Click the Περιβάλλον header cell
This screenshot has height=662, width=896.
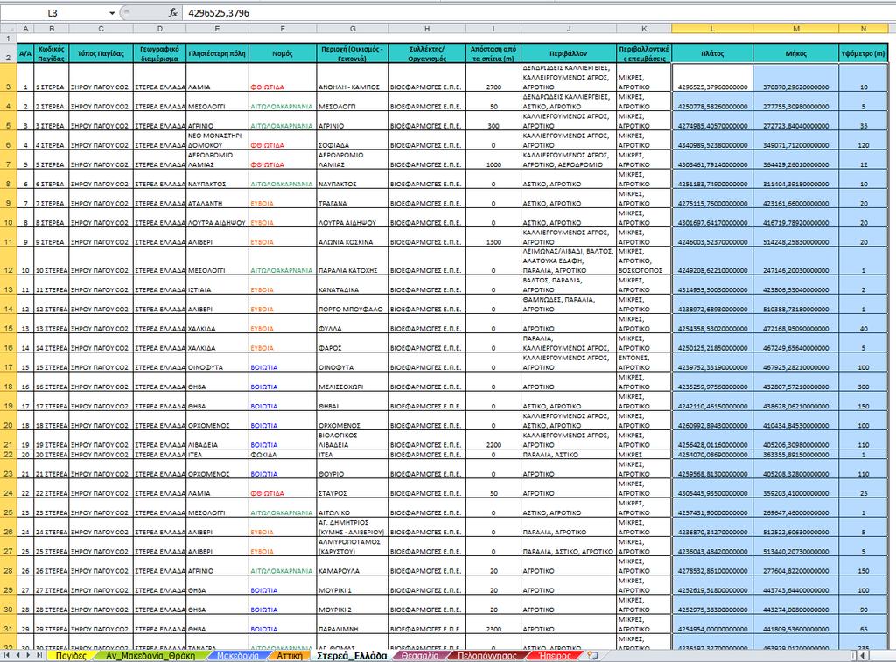tap(569, 53)
